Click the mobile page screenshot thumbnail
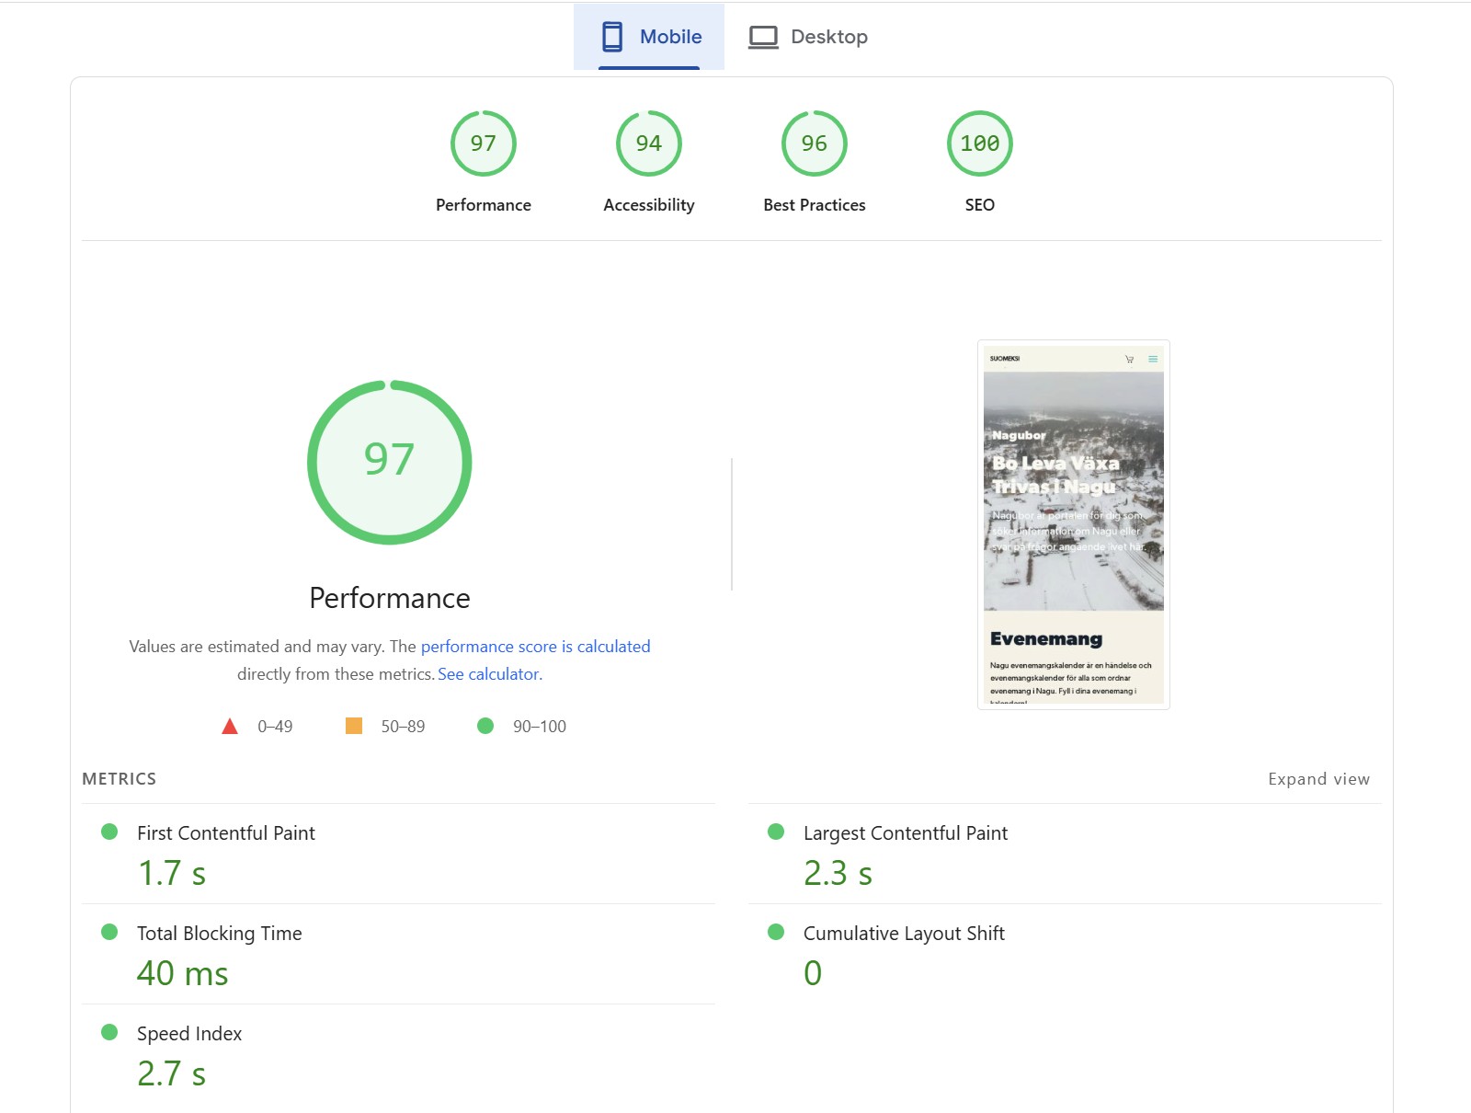 1073,524
